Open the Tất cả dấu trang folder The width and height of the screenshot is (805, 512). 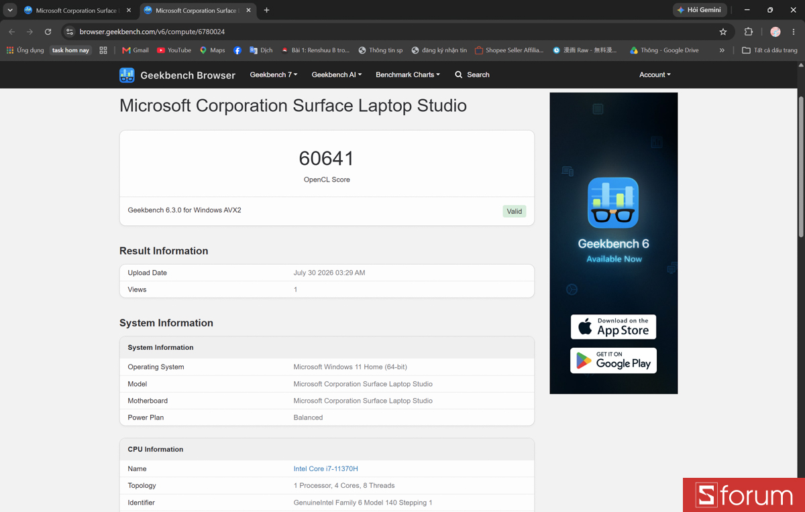coord(769,50)
